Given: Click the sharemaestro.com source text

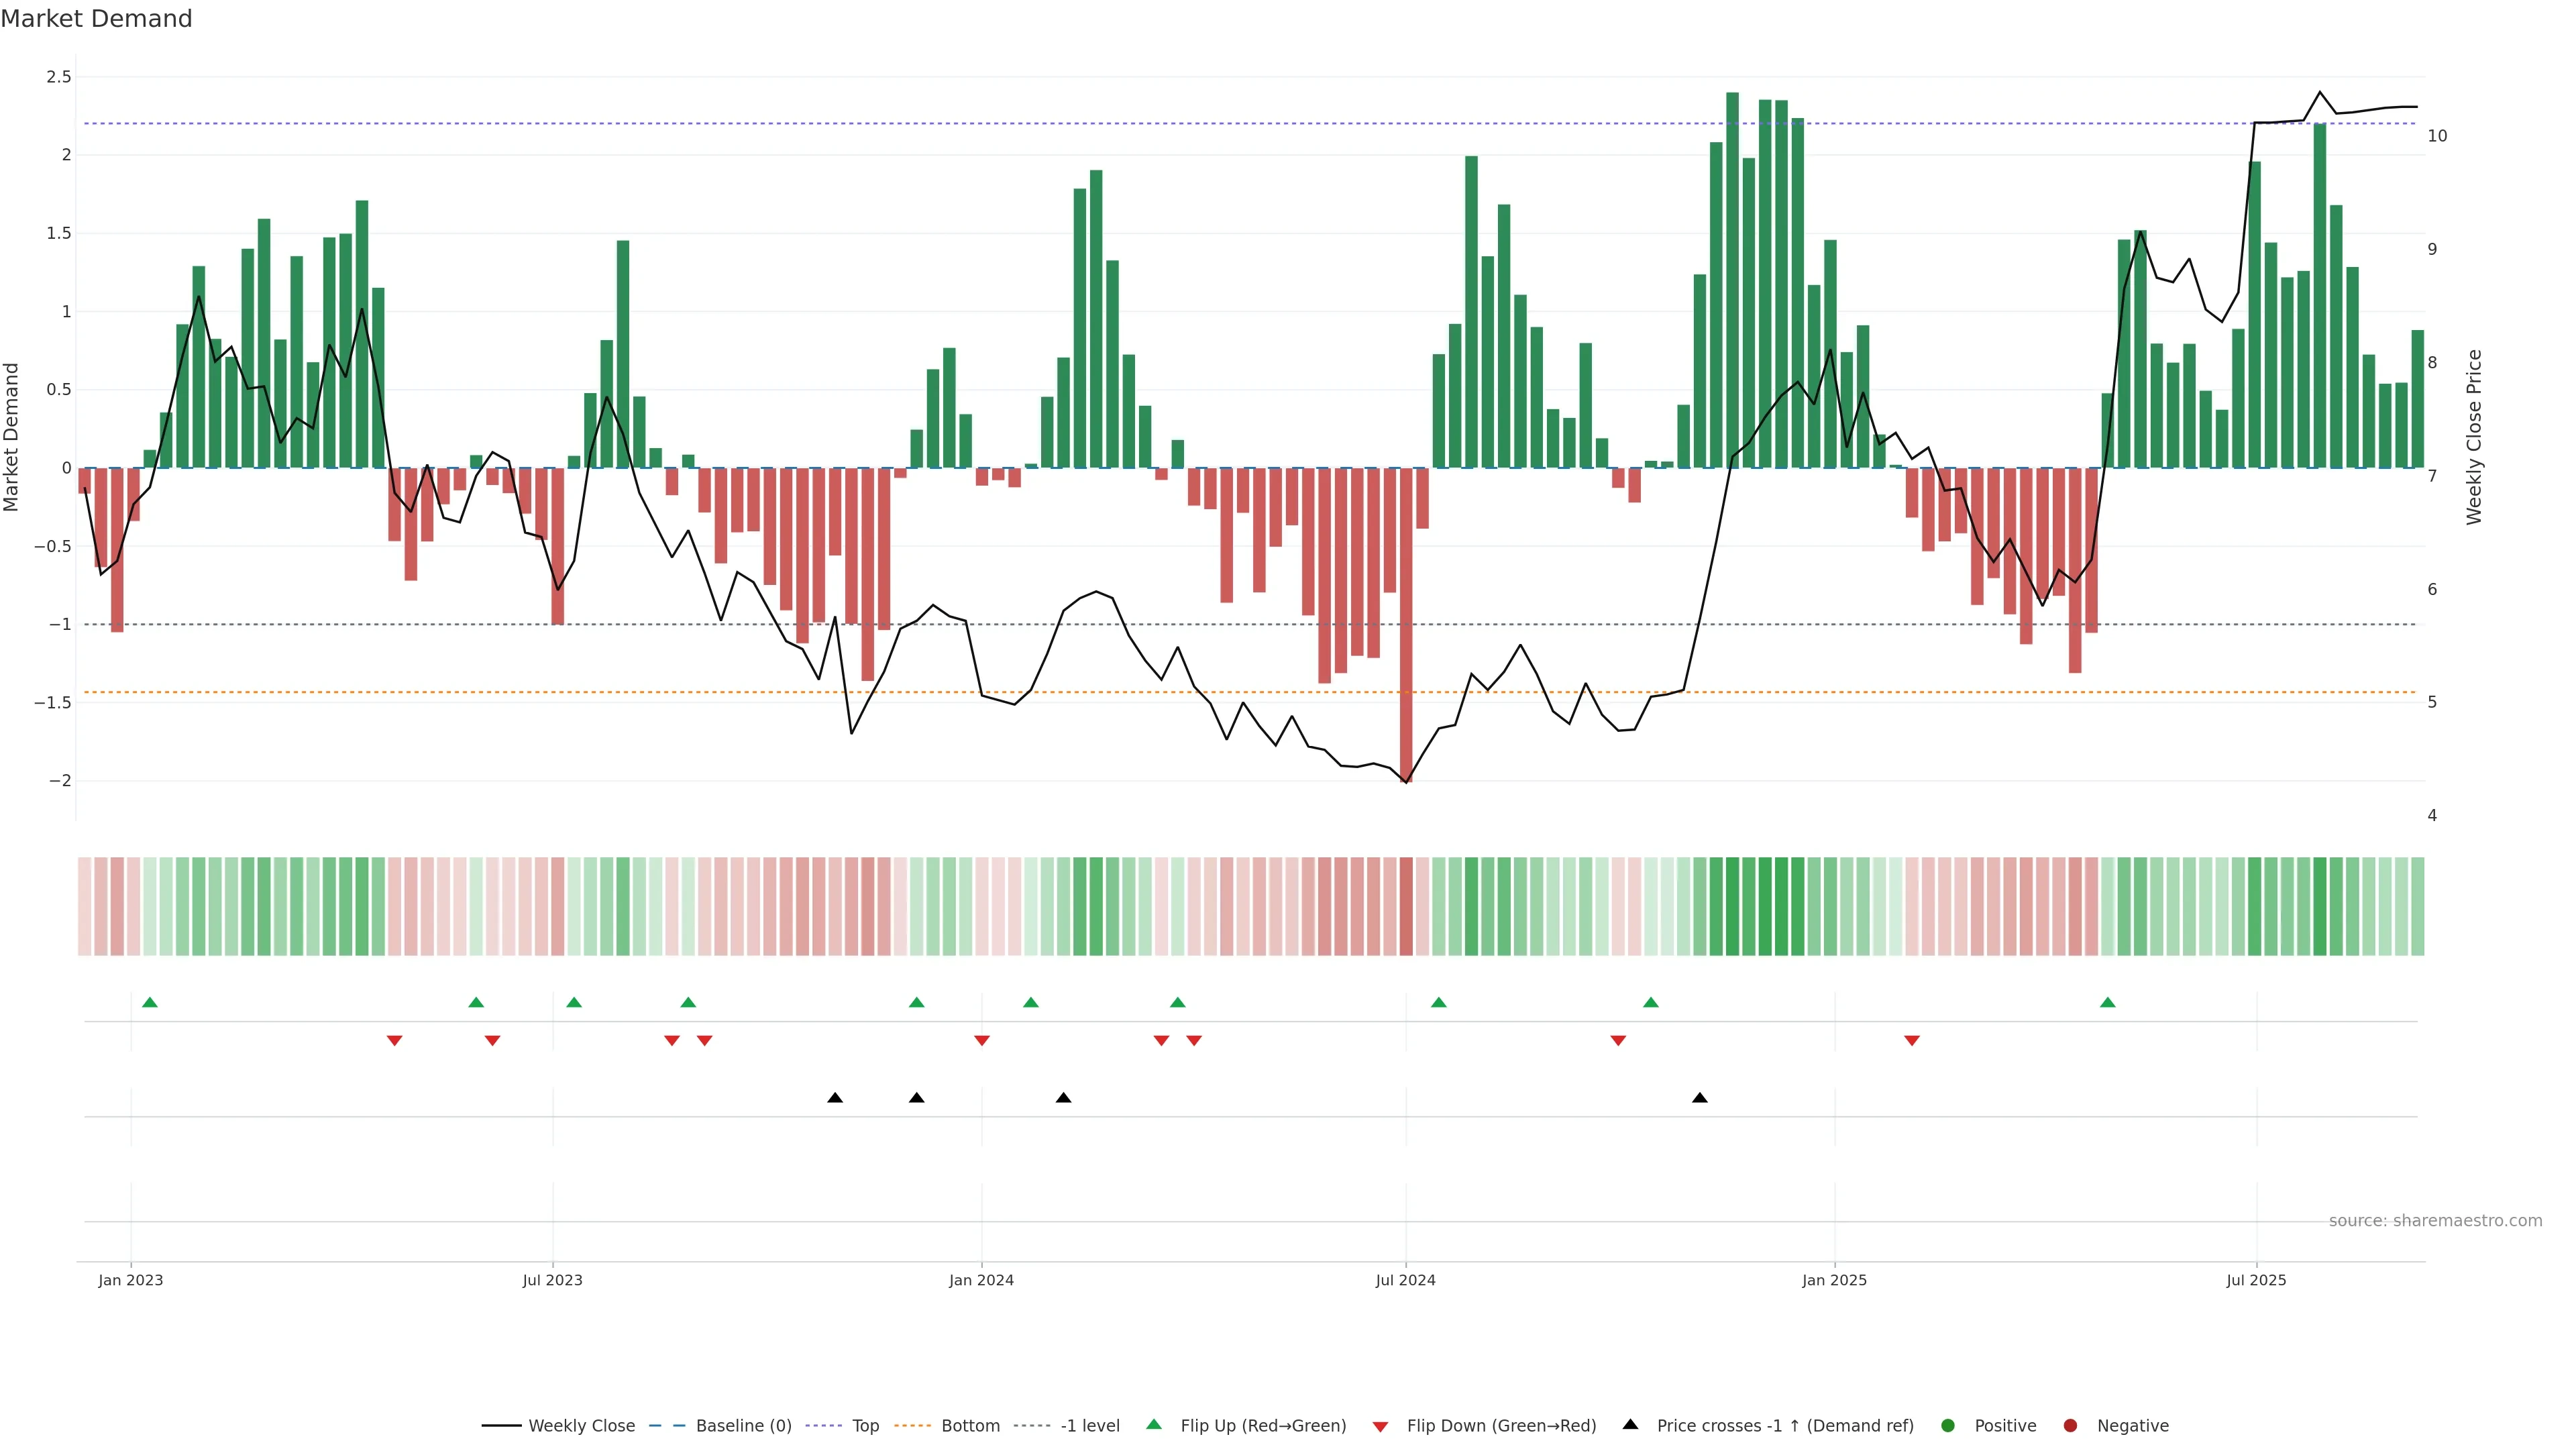Looking at the screenshot, I should pyautogui.click(x=2435, y=1221).
